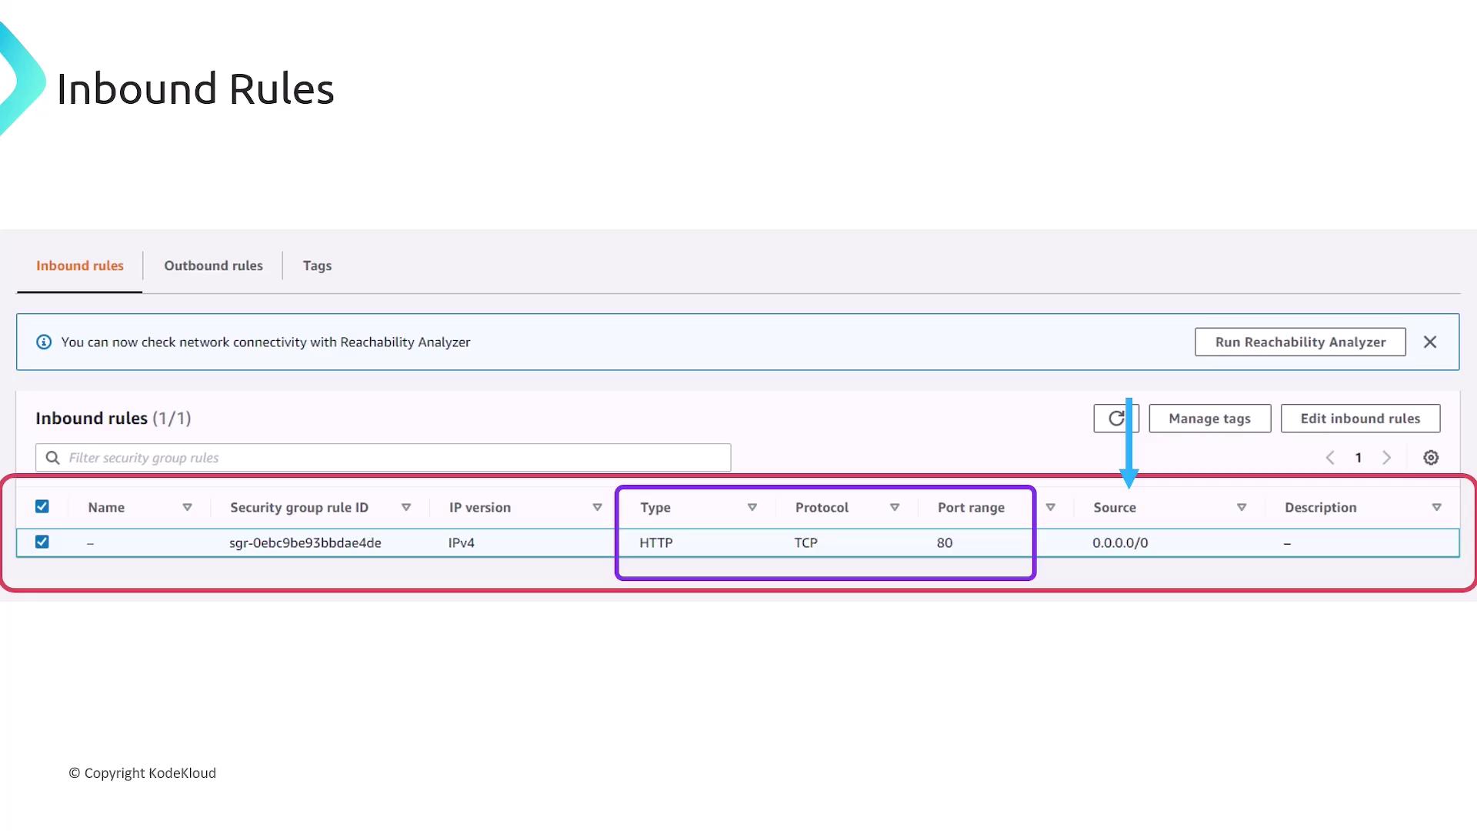
Task: Sort by Type column arrow
Action: click(x=752, y=508)
